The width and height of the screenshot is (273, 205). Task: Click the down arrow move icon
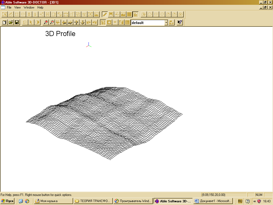click(82, 22)
